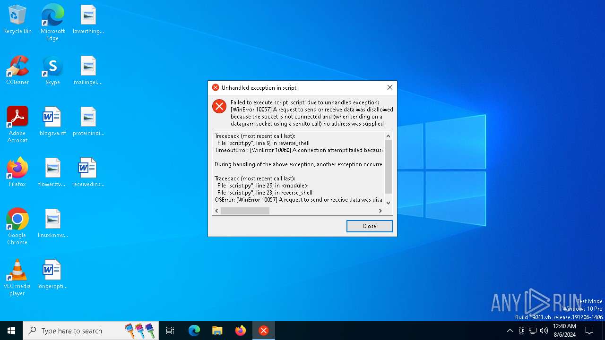Click the TimeoutError WinError 10060 line
The width and height of the screenshot is (605, 340).
point(298,150)
